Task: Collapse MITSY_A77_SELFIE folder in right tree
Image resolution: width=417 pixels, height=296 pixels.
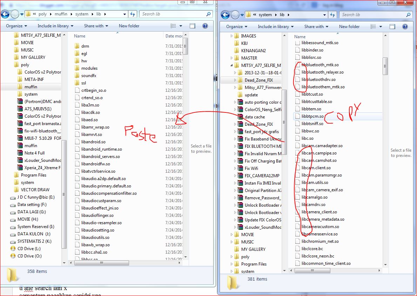Action: pos(231,66)
